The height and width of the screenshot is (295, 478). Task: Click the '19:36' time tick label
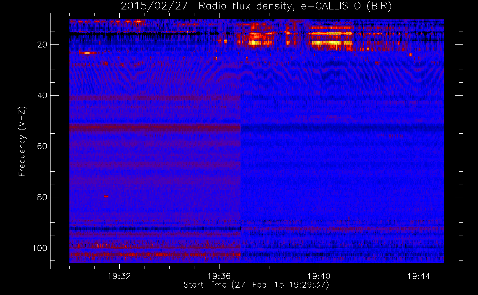pos(219,276)
